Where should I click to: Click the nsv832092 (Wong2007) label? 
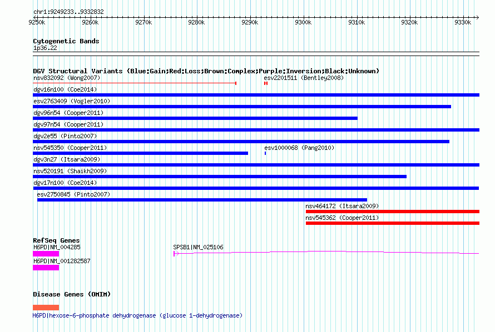[67, 78]
